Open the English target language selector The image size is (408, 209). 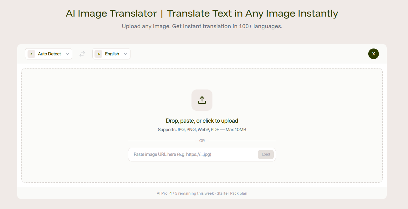pyautogui.click(x=112, y=54)
